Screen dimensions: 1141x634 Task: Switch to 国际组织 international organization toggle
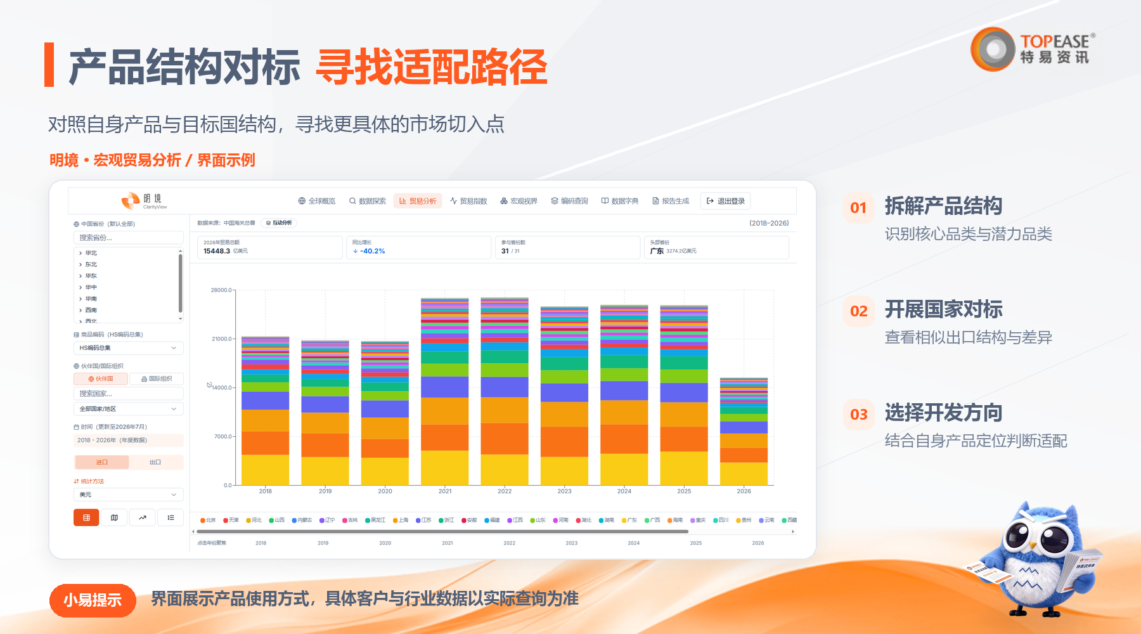pos(157,378)
